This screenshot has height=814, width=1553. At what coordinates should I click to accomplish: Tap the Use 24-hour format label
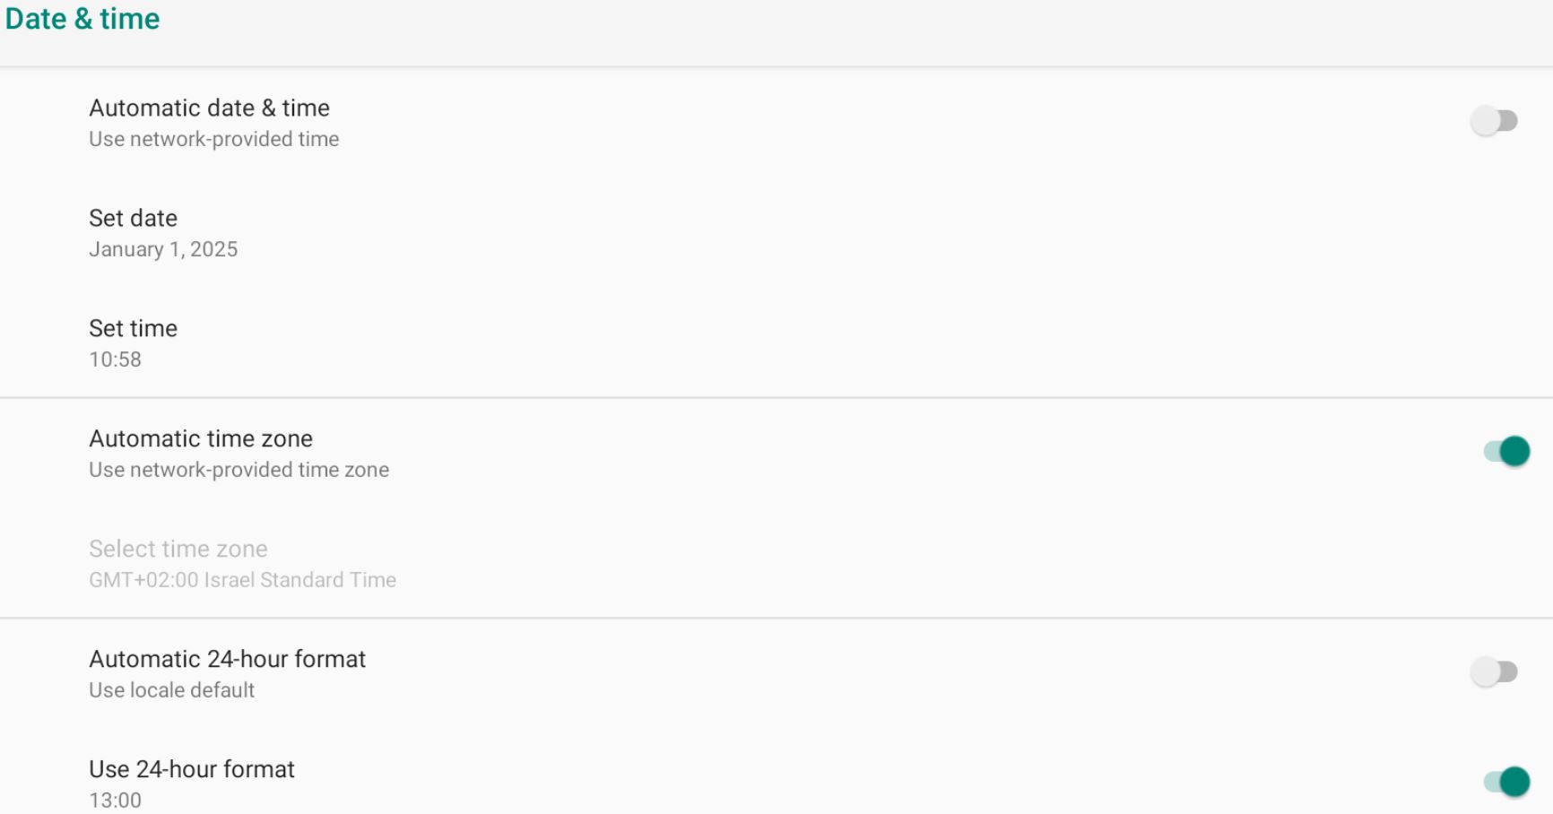[192, 769]
